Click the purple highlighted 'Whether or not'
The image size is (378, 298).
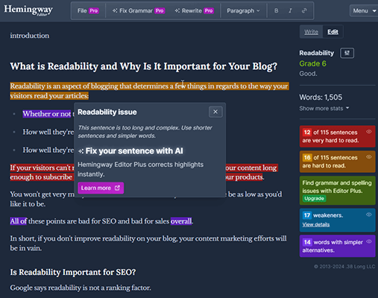[x=47, y=114]
